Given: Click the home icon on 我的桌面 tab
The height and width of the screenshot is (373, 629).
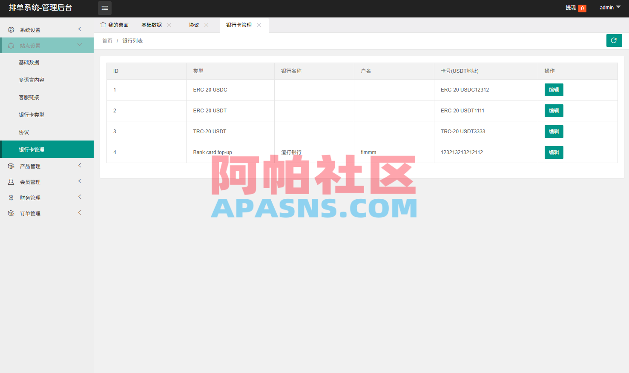Looking at the screenshot, I should [103, 25].
